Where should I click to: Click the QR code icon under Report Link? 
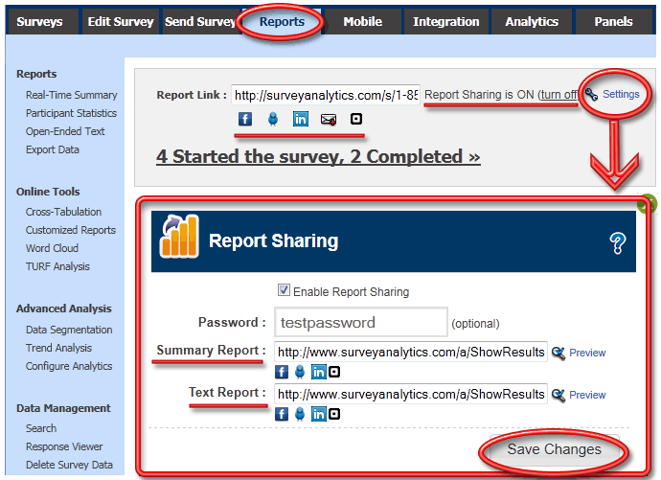(x=356, y=119)
